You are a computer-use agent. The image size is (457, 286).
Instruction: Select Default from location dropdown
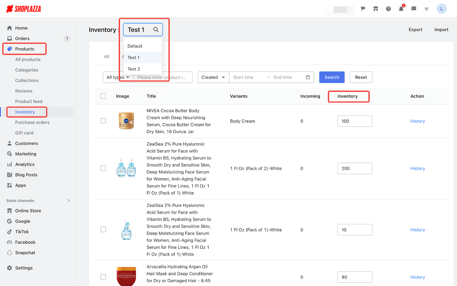(143, 46)
